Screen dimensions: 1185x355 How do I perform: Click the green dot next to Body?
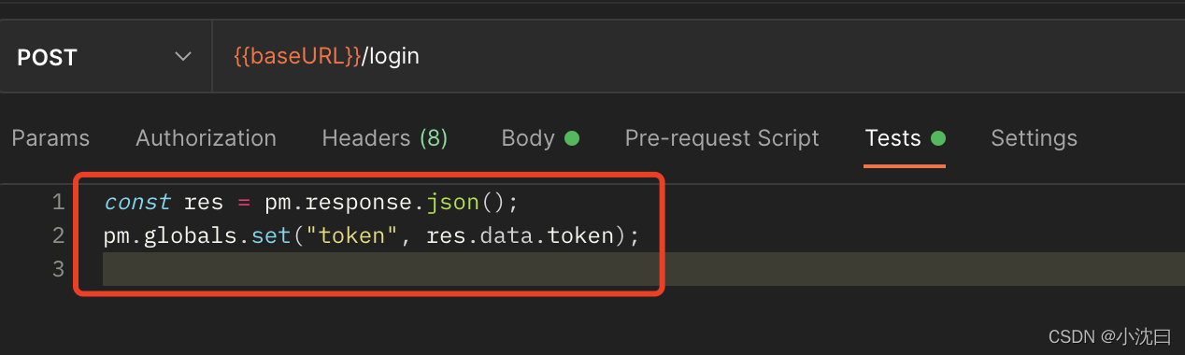[572, 138]
